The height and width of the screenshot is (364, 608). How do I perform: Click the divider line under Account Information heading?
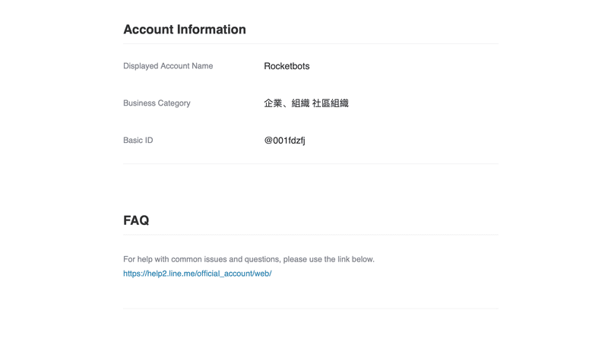pos(310,44)
